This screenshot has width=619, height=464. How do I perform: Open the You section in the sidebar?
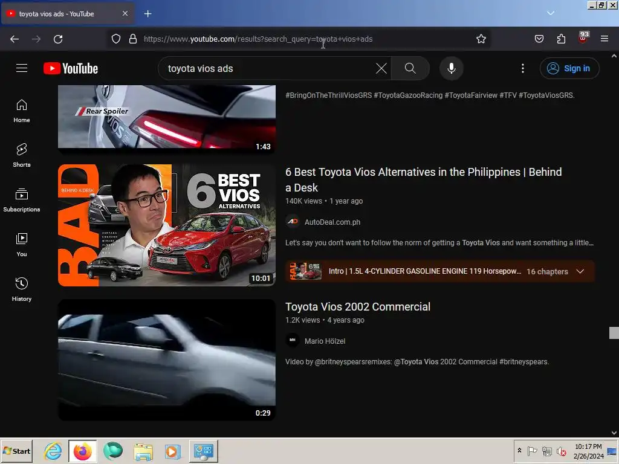tap(22, 245)
